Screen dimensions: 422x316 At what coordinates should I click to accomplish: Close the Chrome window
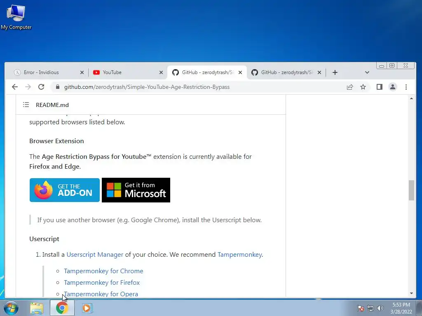click(x=406, y=65)
